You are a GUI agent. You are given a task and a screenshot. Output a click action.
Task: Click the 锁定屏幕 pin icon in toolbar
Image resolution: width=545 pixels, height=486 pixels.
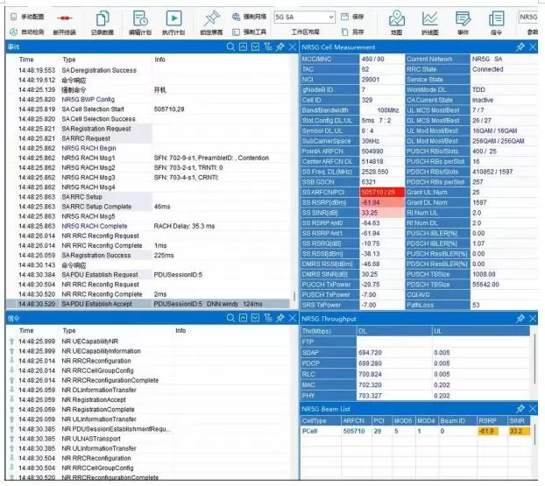point(211,19)
